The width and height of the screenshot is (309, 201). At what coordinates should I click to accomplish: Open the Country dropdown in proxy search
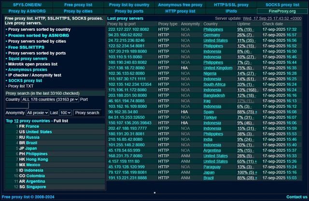50,99
